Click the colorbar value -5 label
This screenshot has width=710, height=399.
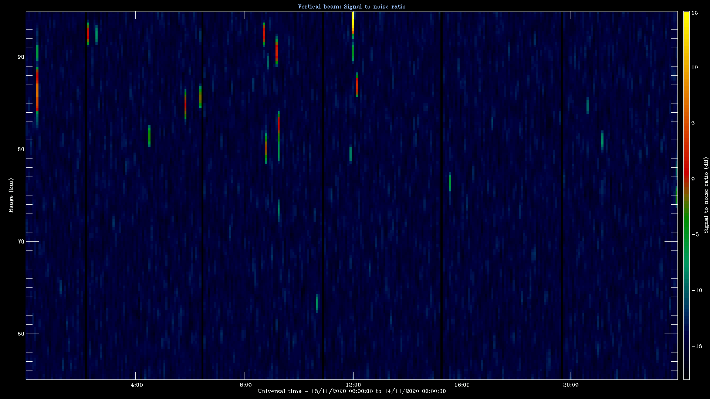(695, 235)
